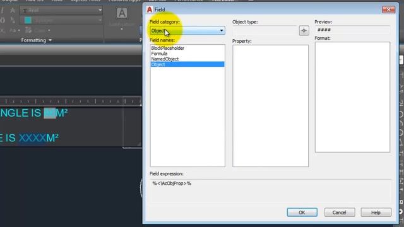Screen dimensions: 404x227
Task: Click the Format list box
Action: [x=352, y=97]
